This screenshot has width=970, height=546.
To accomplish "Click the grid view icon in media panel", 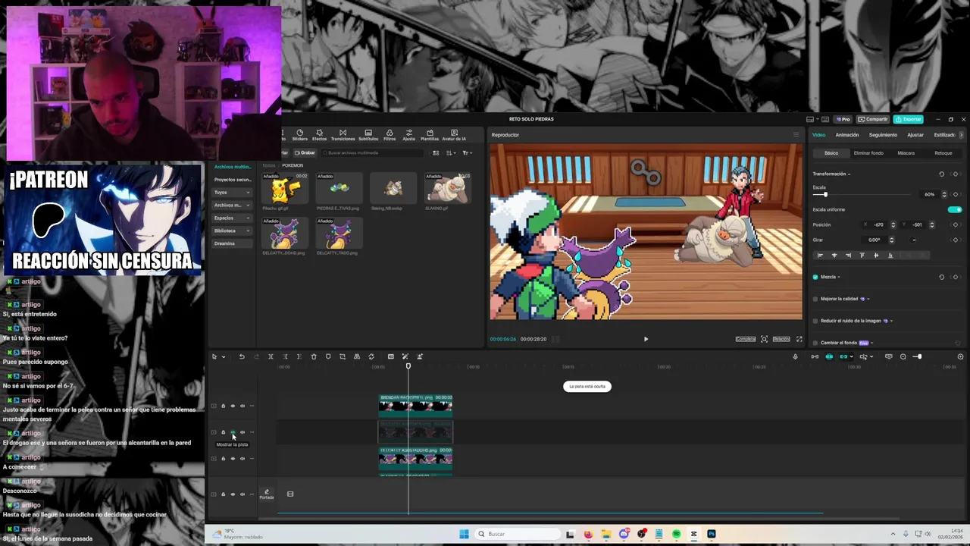I will tap(436, 153).
